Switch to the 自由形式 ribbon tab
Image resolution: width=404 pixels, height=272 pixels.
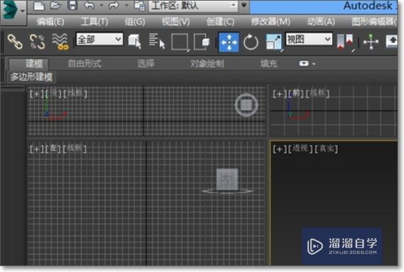[85, 64]
